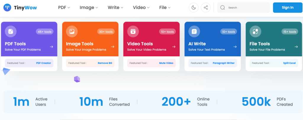303x120 pixels.
Task: Open the File menu in navigation
Action: click(165, 7)
